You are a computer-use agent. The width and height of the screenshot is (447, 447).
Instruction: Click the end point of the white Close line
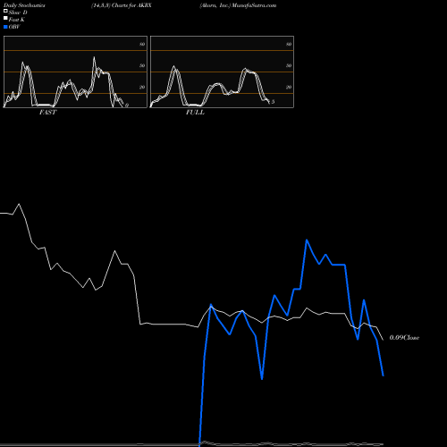pyautogui.click(x=384, y=340)
